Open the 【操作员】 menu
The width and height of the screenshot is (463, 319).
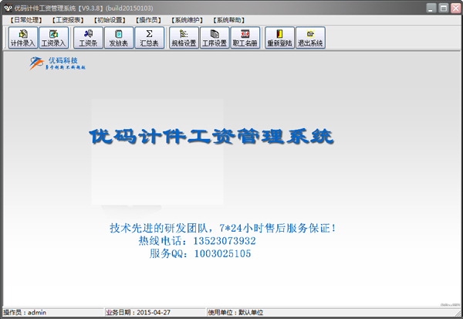coord(148,20)
